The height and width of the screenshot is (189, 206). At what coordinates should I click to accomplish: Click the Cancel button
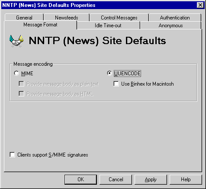pos(116,179)
